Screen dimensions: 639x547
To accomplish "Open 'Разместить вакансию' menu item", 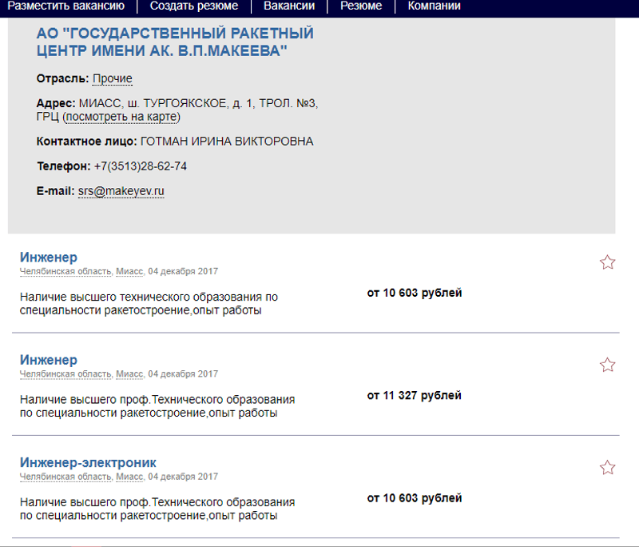I will coord(66,6).
